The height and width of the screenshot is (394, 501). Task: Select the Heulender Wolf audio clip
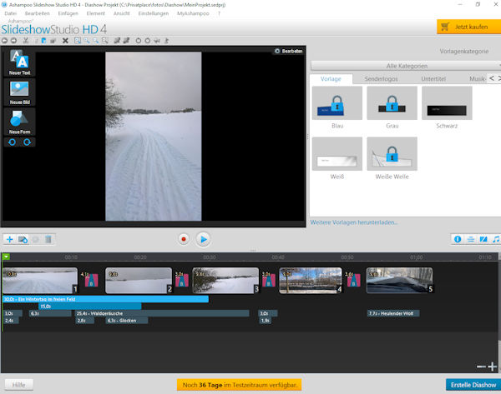pyautogui.click(x=393, y=313)
